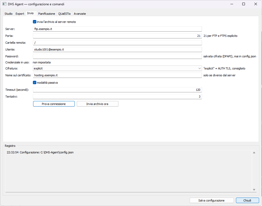The height and width of the screenshot is (206, 262).
Task: Focus the Server input field
Action: pyautogui.click(x=117, y=29)
